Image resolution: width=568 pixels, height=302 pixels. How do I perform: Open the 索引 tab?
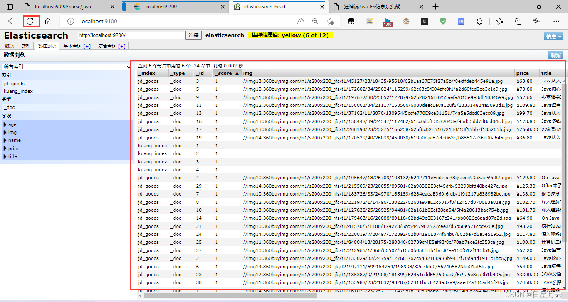pos(26,46)
